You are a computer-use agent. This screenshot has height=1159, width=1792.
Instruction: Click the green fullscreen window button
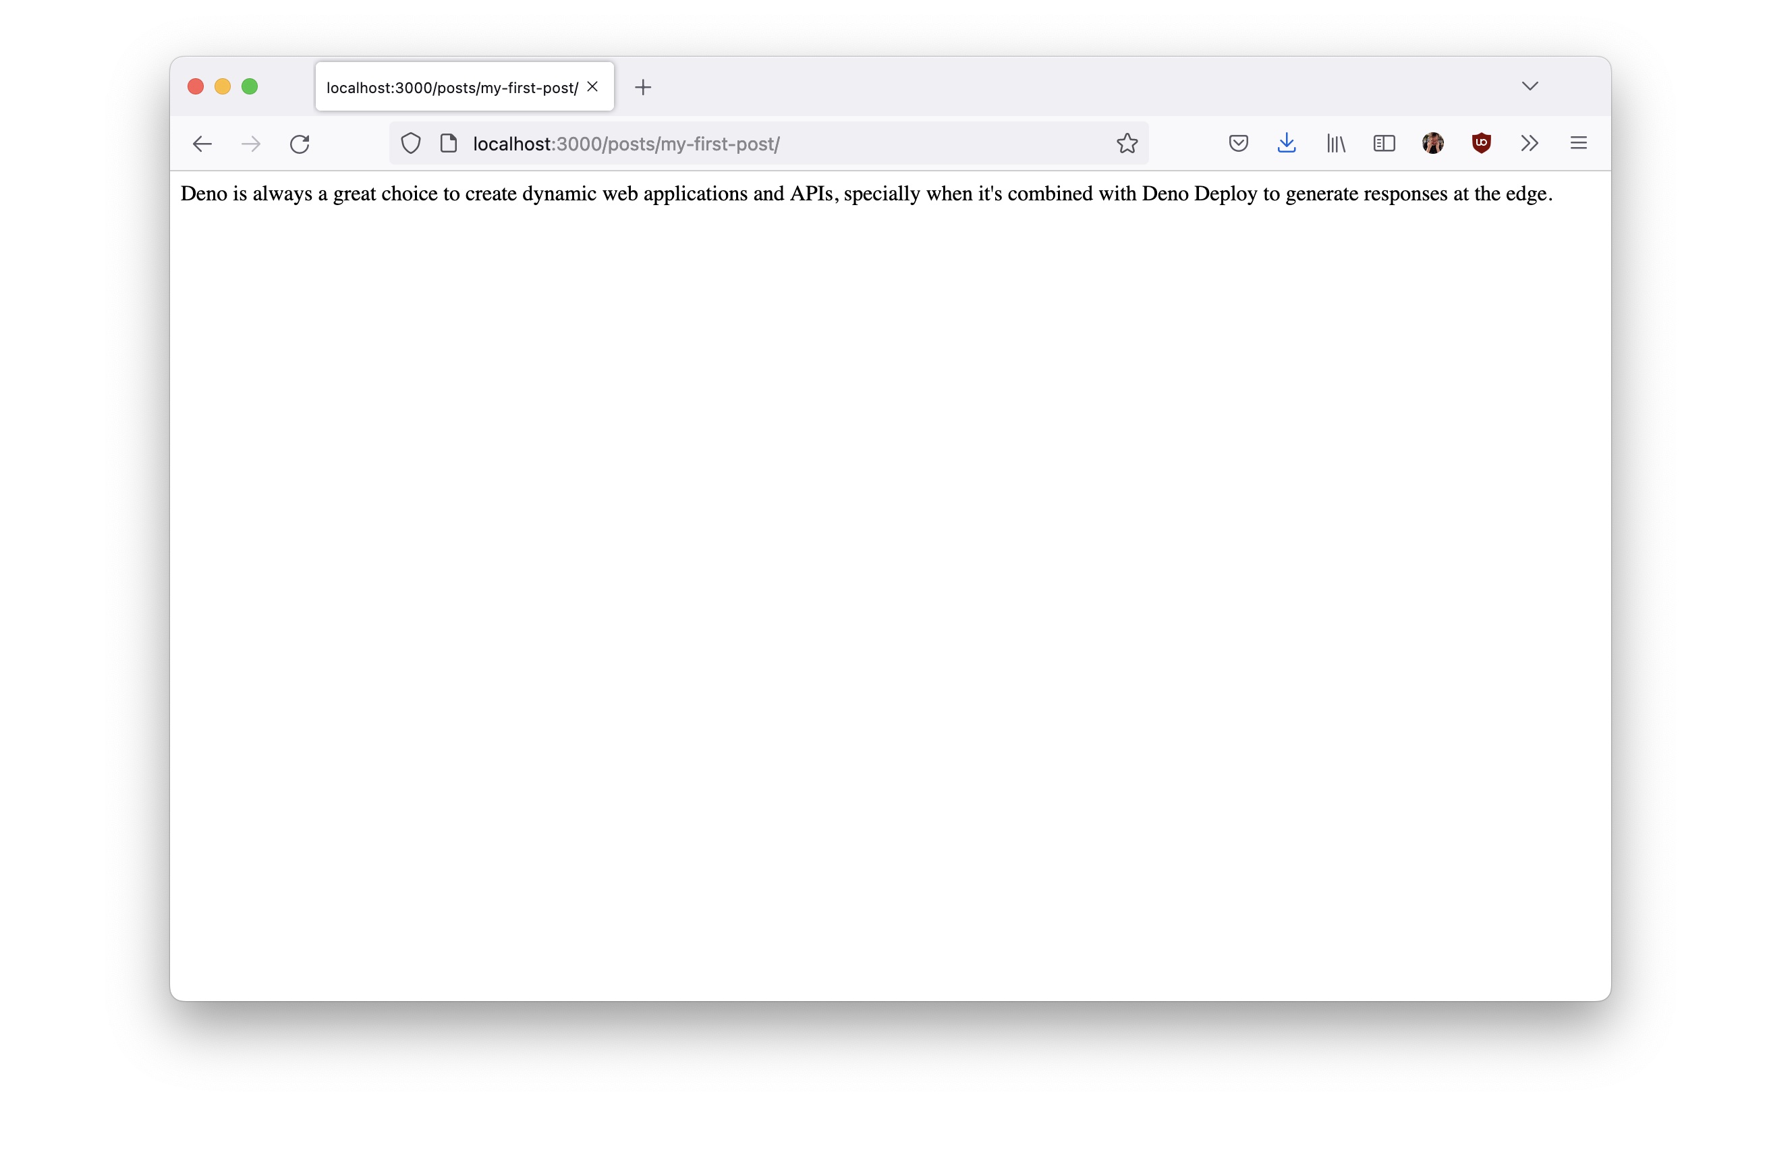point(250,86)
